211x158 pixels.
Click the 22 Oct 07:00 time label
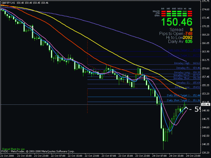pos(58,156)
